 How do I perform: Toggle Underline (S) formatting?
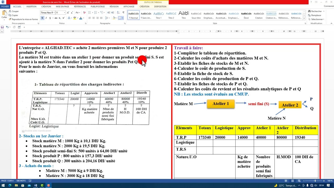click(50, 18)
